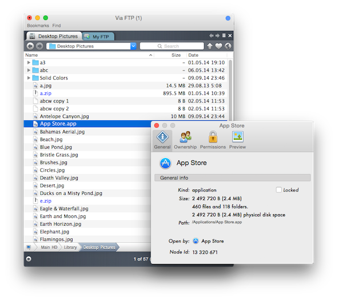Click the App Store icon beside title

[x=165, y=163]
